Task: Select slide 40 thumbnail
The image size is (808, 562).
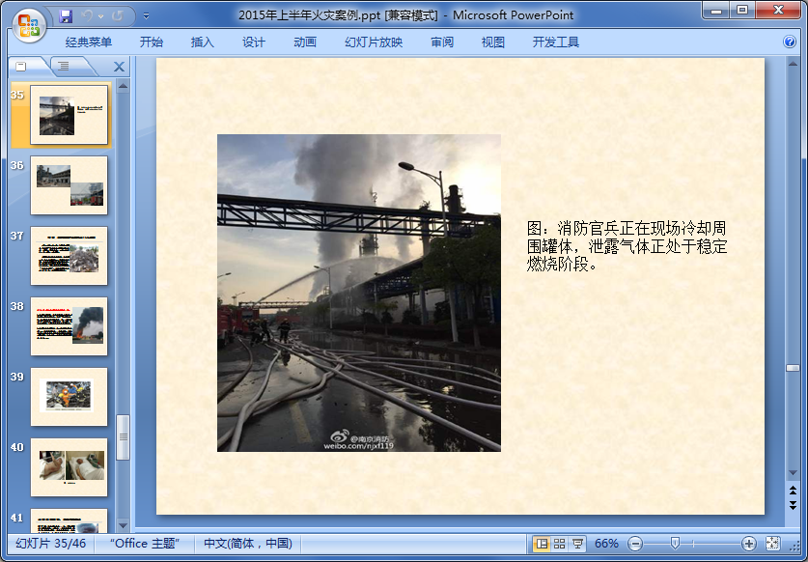Action: [70, 467]
